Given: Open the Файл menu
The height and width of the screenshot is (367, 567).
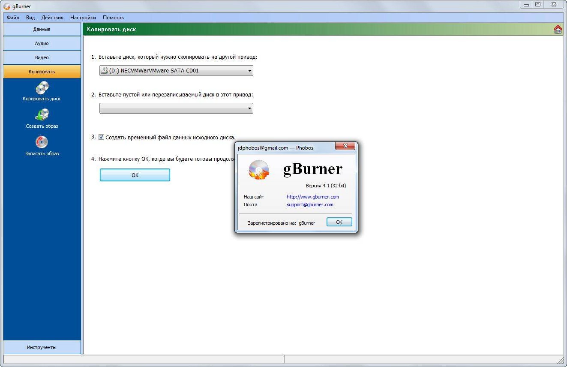Looking at the screenshot, I should tap(13, 18).
